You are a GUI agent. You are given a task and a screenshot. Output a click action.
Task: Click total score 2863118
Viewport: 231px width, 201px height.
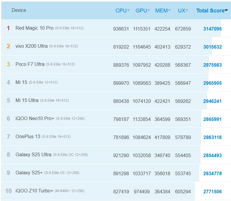coord(212,137)
